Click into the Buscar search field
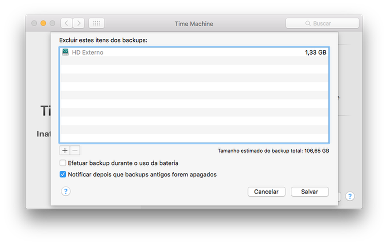This screenshot has width=388, height=245. [x=322, y=23]
